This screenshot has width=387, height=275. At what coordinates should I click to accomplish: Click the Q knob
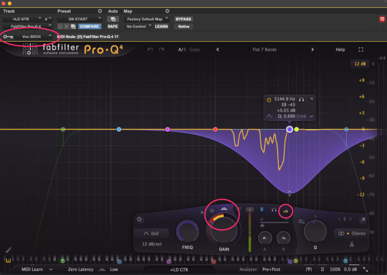(315, 232)
